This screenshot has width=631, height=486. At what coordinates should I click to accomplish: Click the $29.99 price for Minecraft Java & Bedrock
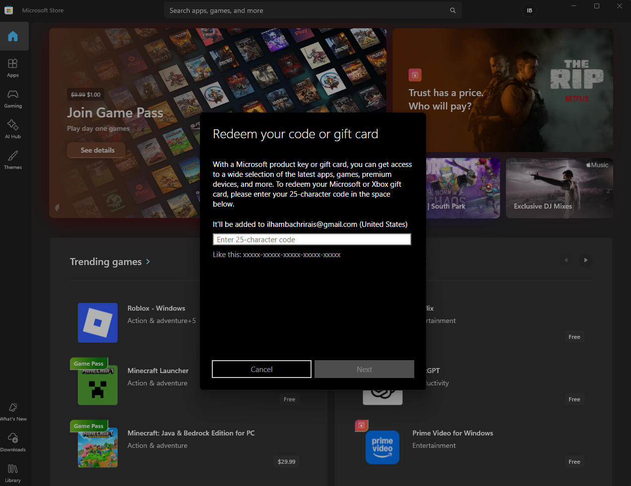click(286, 462)
